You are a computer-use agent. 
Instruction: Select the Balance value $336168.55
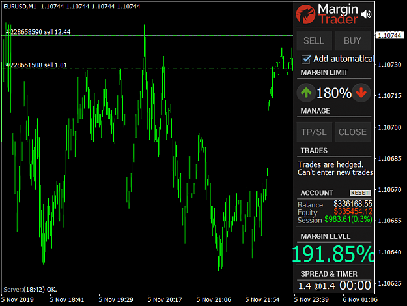click(353, 204)
